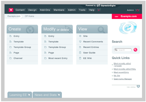Click book icon beside EE Wiki

(x=80, y=58)
